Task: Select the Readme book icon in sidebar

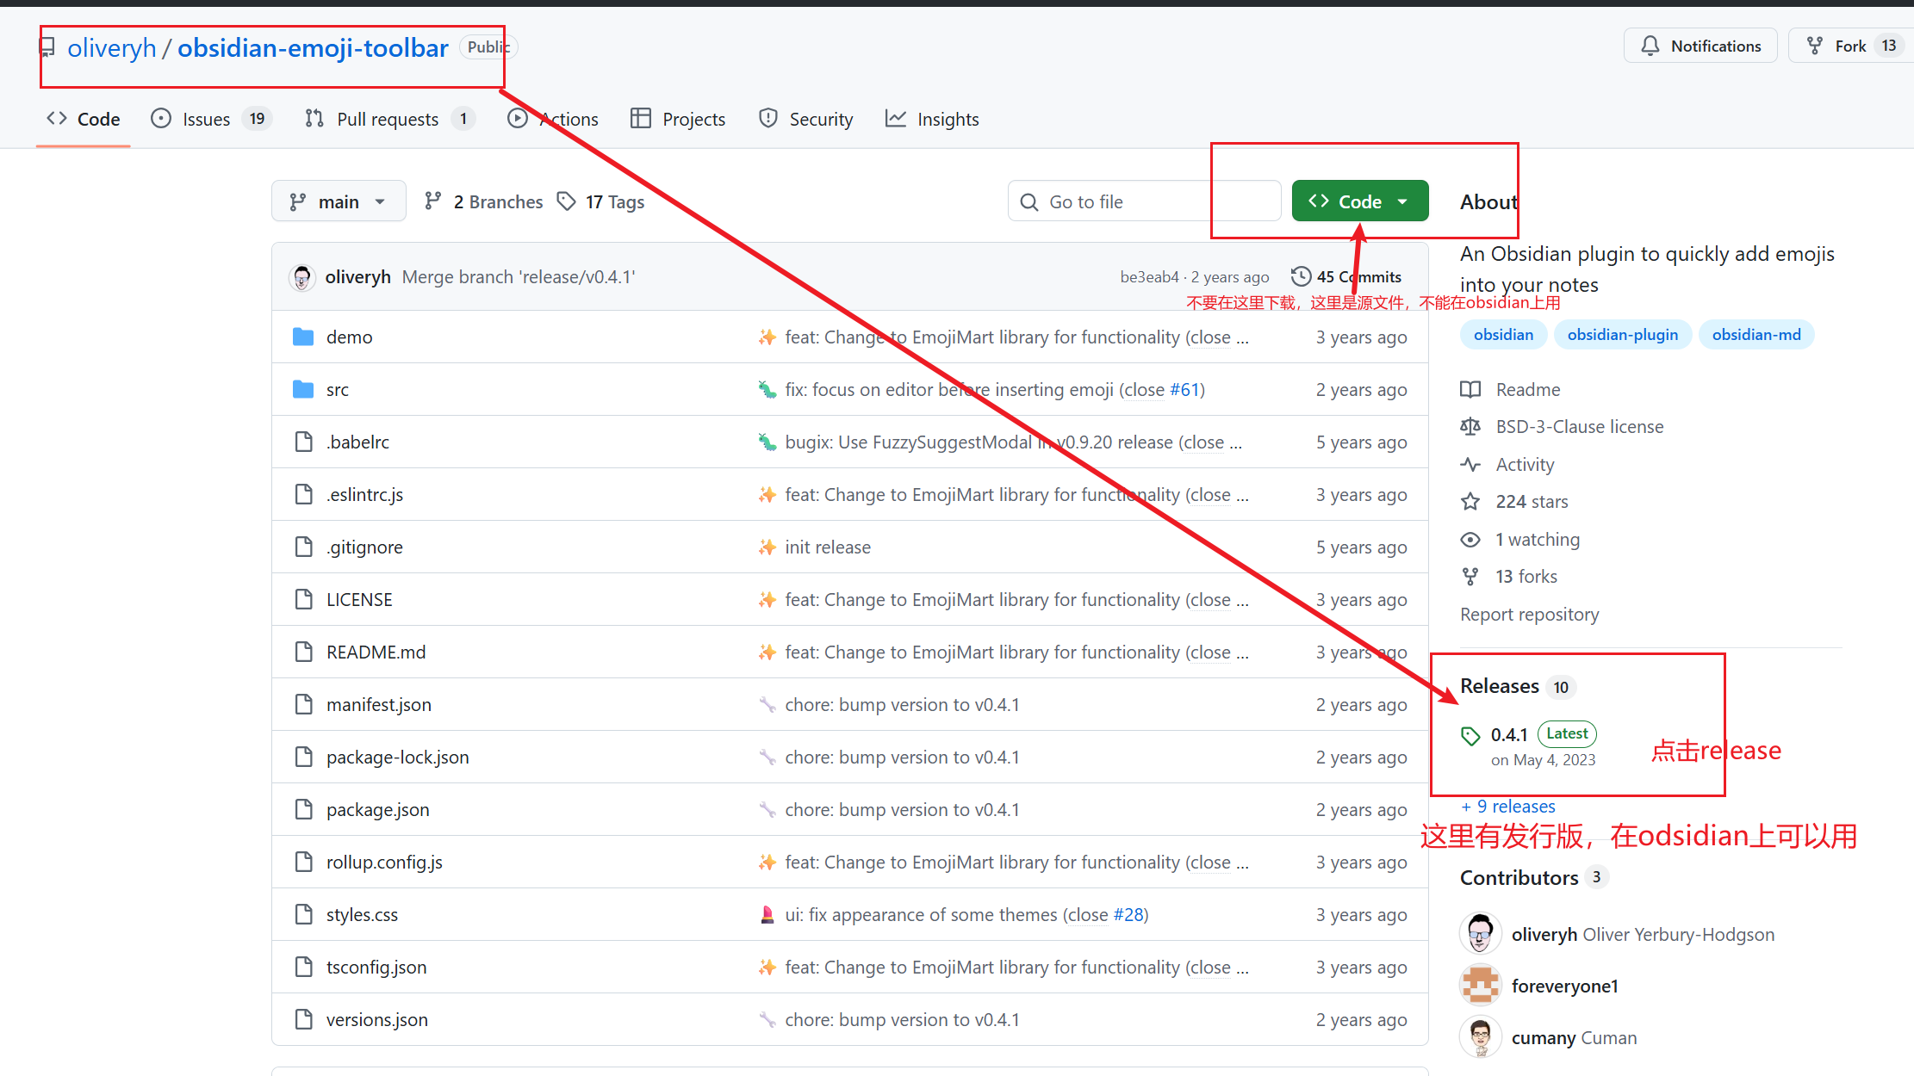Action: click(1470, 389)
